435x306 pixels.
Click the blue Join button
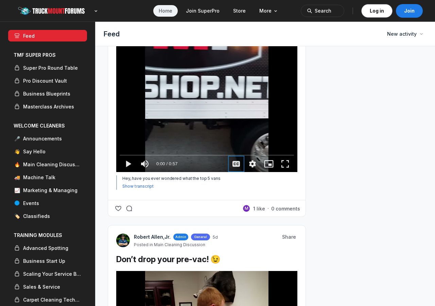(x=409, y=11)
